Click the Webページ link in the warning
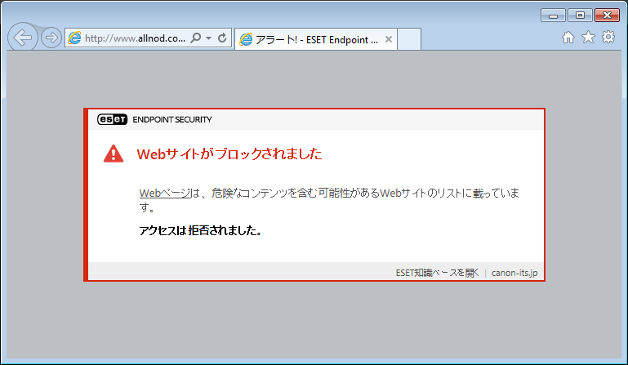The height and width of the screenshot is (365, 628). pos(165,194)
